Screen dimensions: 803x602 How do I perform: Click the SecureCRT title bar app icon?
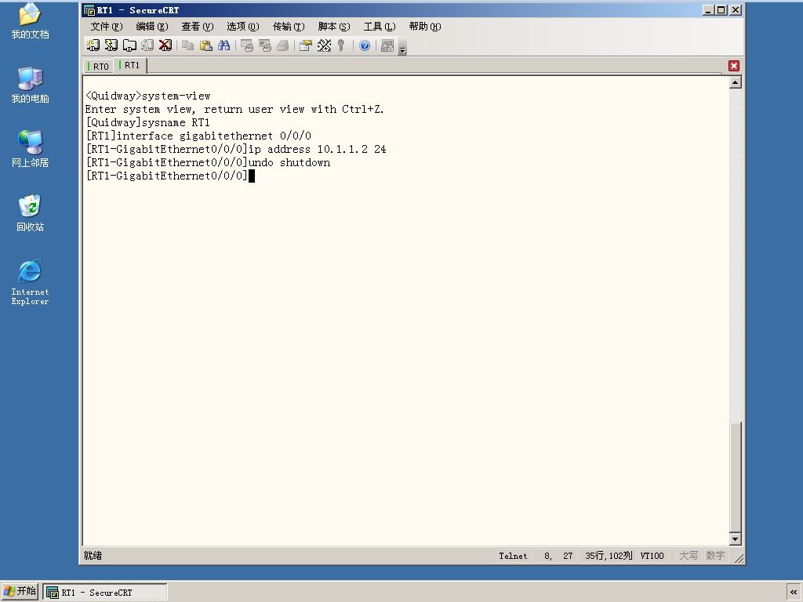[89, 10]
